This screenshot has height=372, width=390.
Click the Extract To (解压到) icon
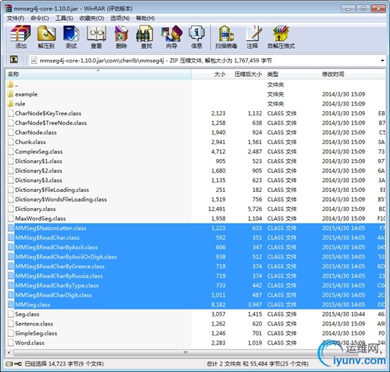[46, 37]
